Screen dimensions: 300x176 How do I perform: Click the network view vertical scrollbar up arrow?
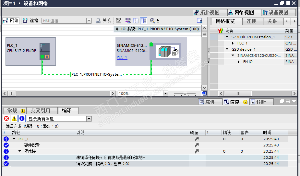click(204, 28)
